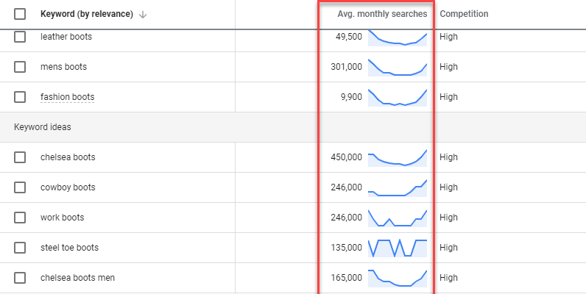Click the Keyword ideas section row
The height and width of the screenshot is (294, 586).
pyautogui.click(x=42, y=127)
